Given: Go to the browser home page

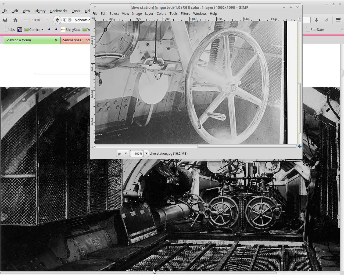Looking at the screenshot, I should (15, 20).
